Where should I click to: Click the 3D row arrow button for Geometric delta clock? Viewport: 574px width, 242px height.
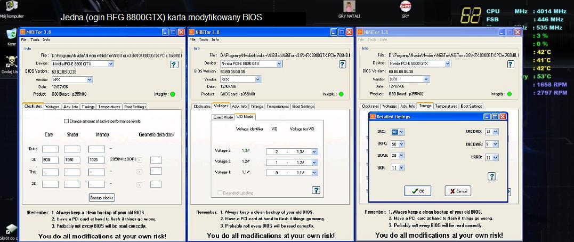[x=140, y=160]
